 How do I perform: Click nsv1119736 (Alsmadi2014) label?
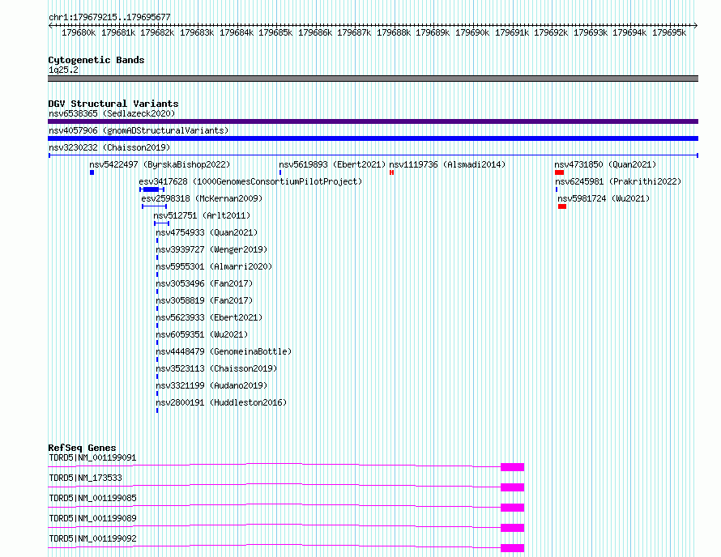point(447,164)
